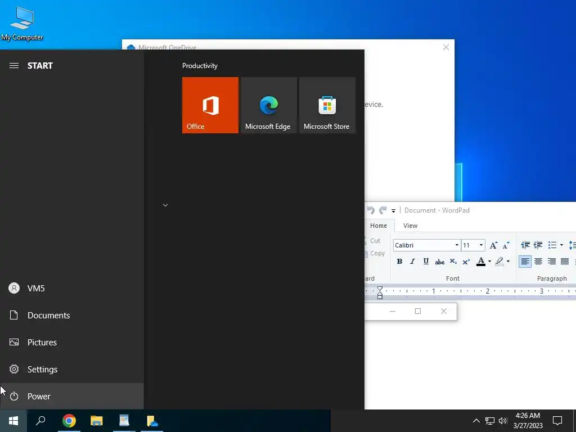This screenshot has height=432, width=576.
Task: Expand the Start hamburger menu
Action: (14, 65)
